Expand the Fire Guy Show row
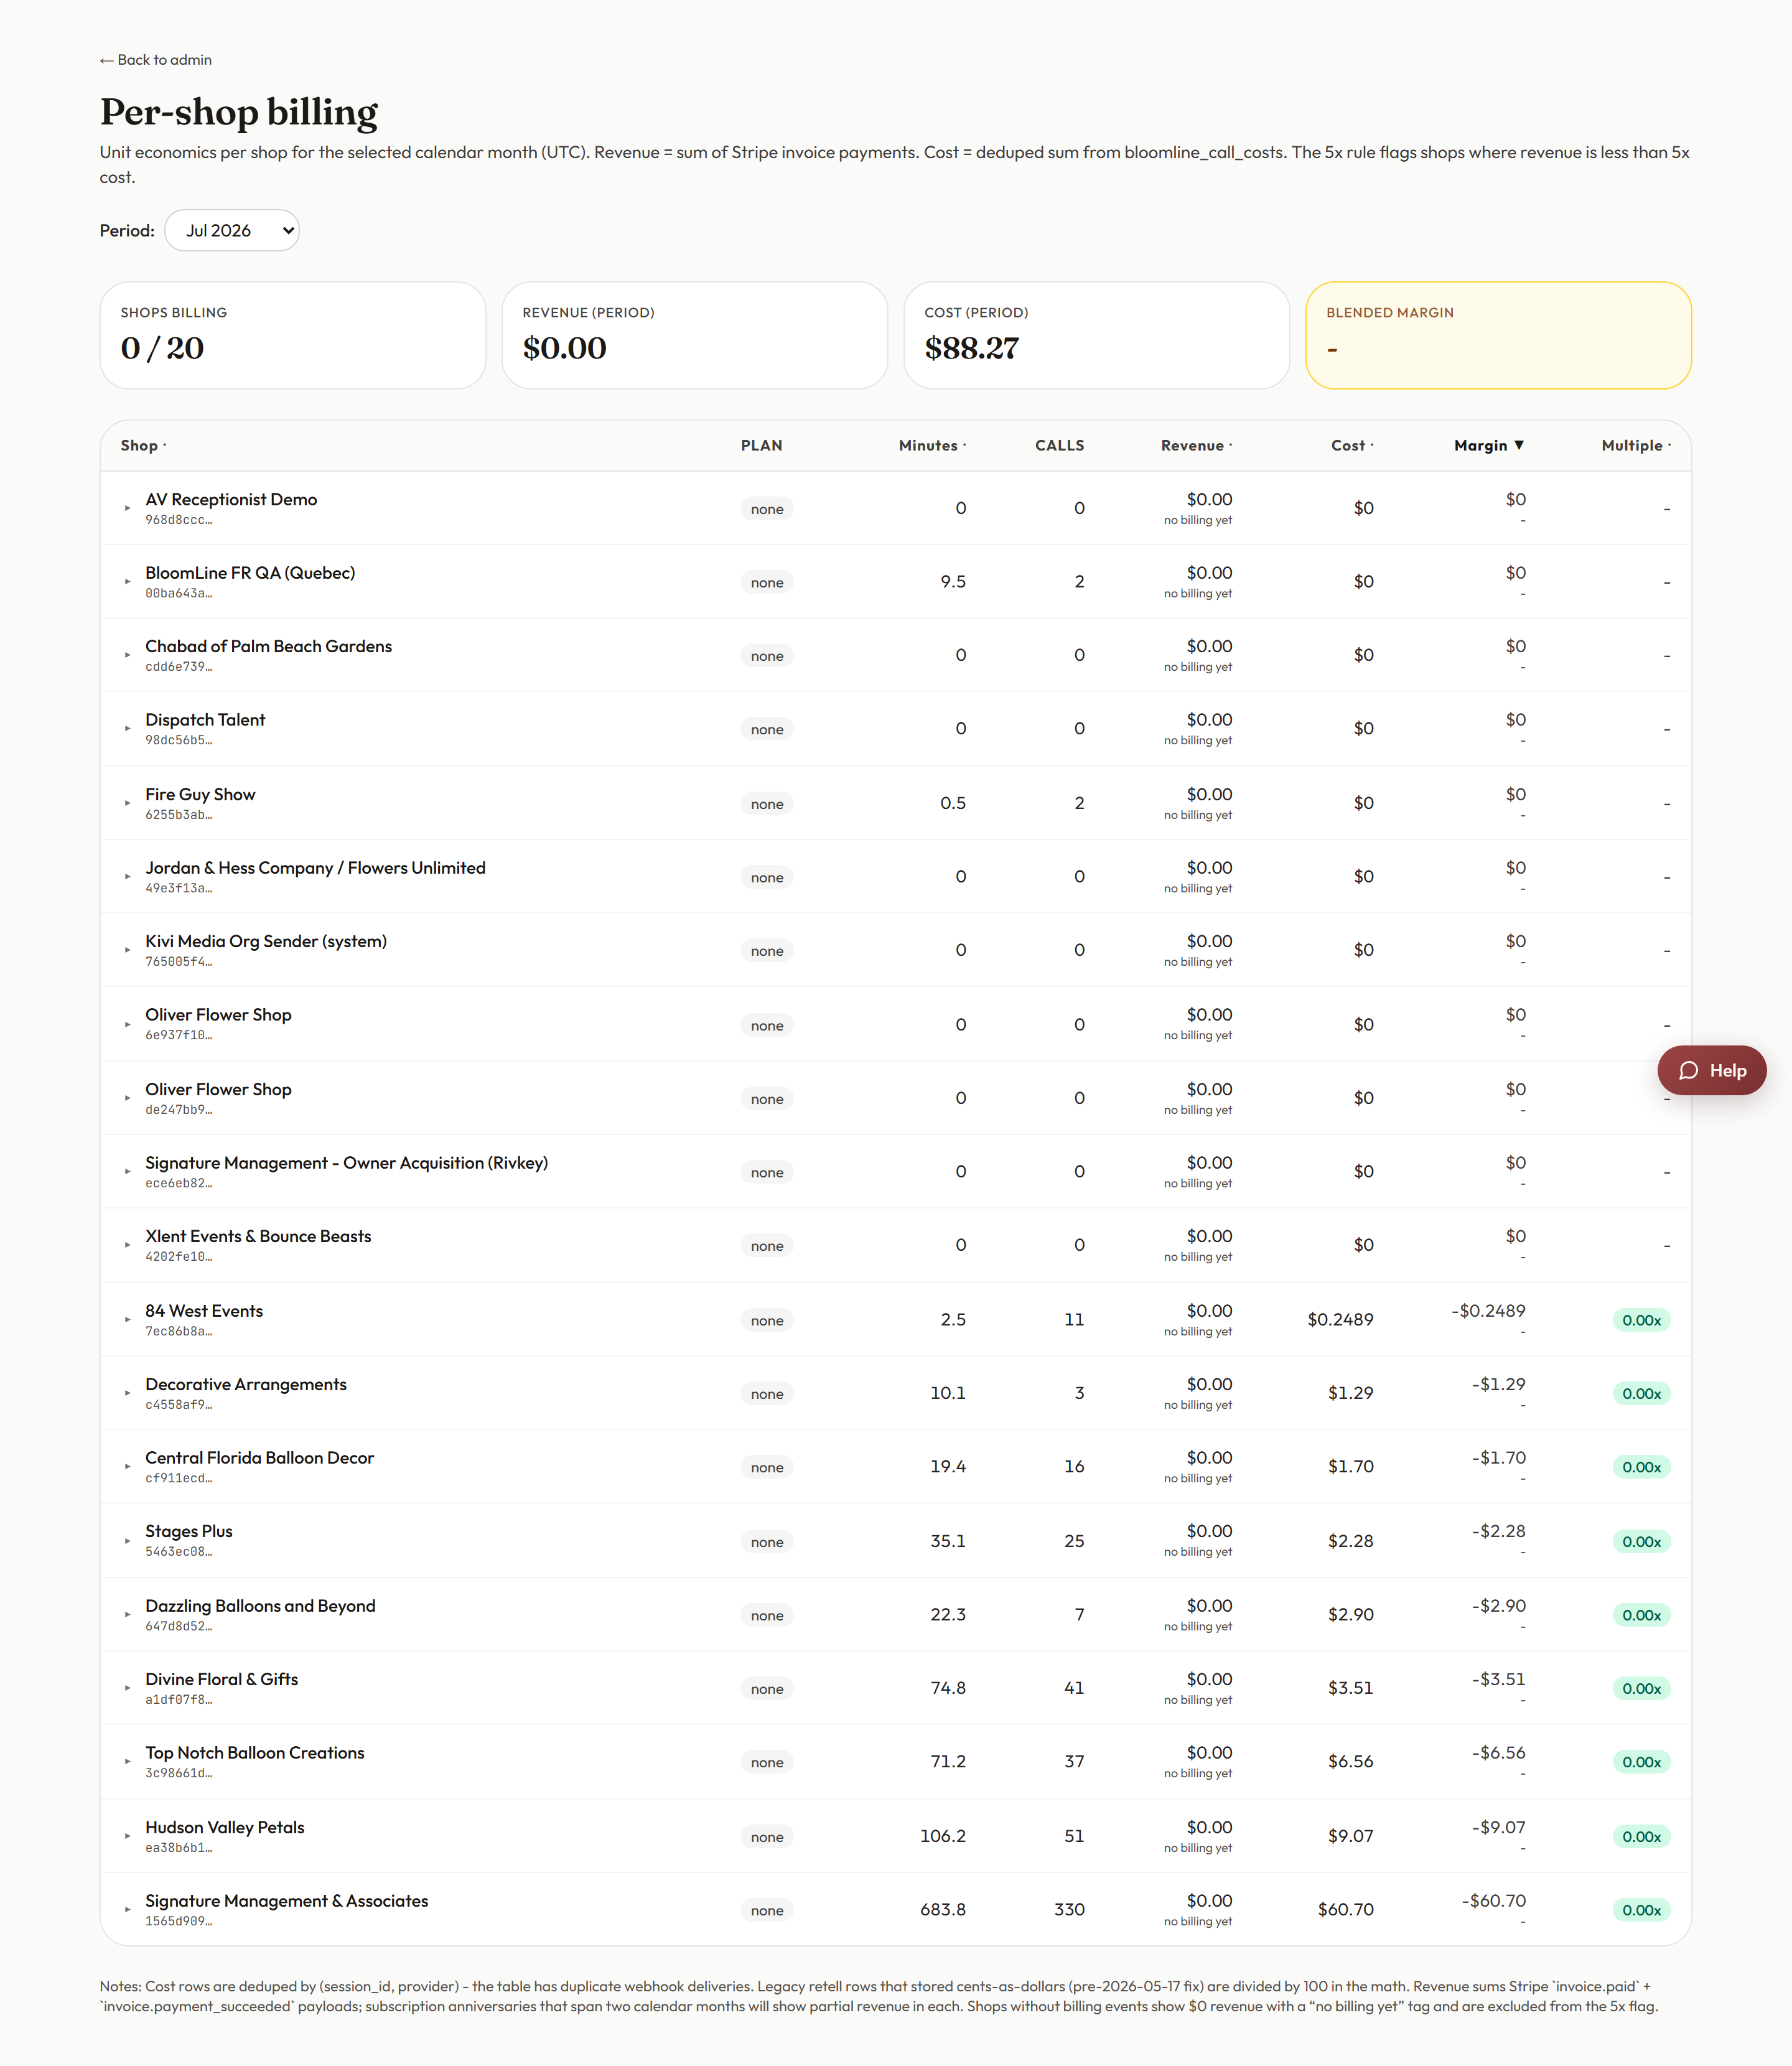 tap(127, 803)
